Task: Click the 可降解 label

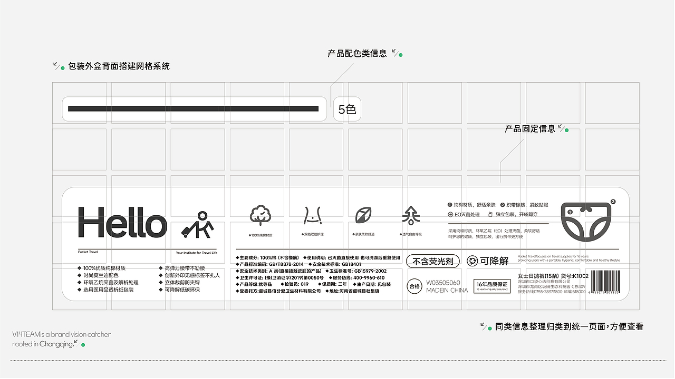Action: click(494, 261)
